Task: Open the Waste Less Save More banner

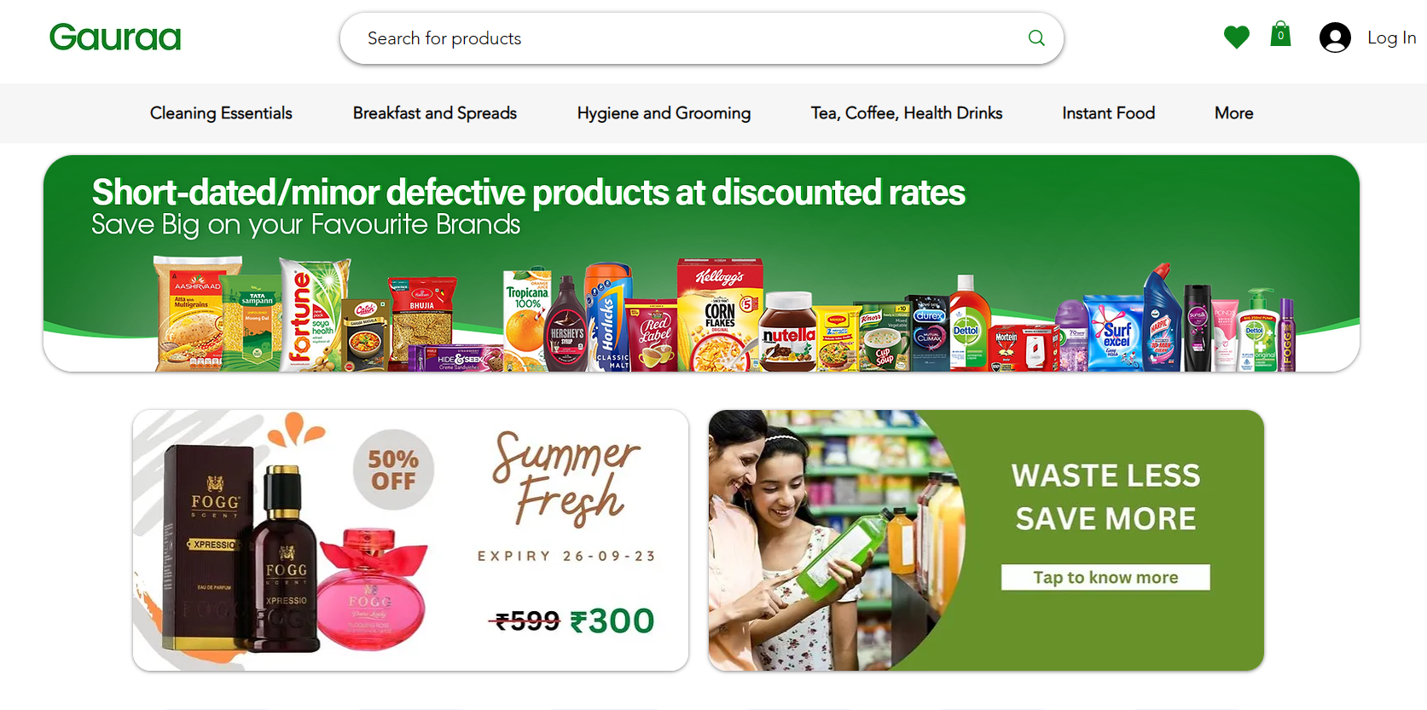Action: [986, 540]
